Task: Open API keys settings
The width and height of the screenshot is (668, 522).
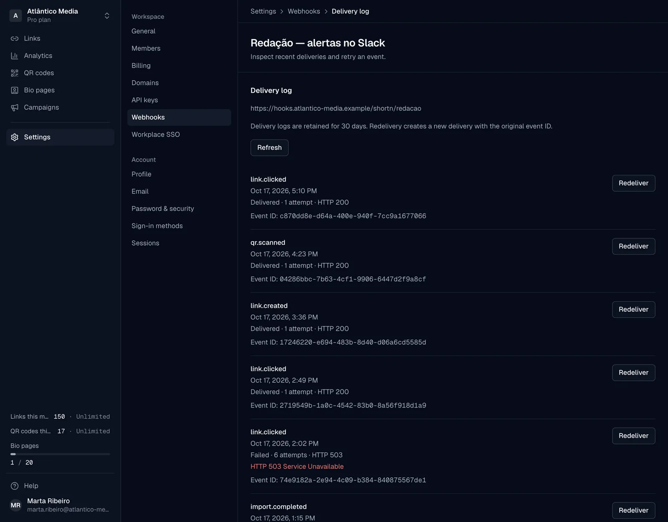Action: pos(179,100)
